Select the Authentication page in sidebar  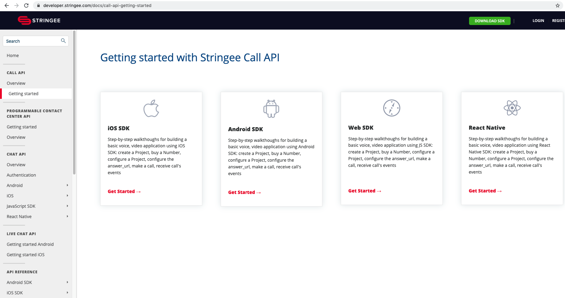(x=21, y=175)
